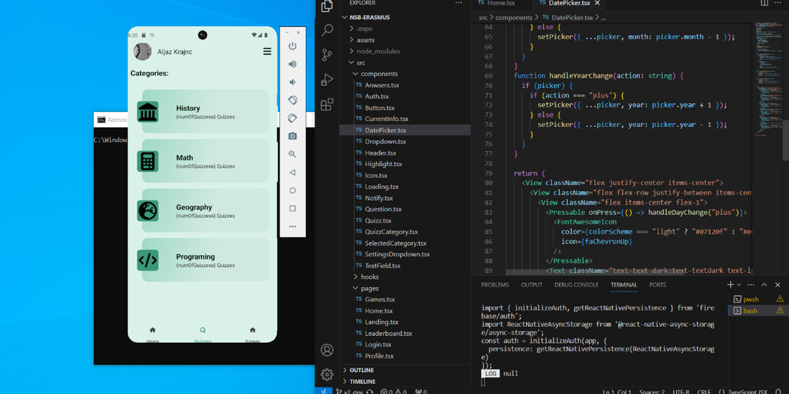789x394 pixels.
Task: Take an emulator screenshot with camera icon
Action: coord(292,136)
